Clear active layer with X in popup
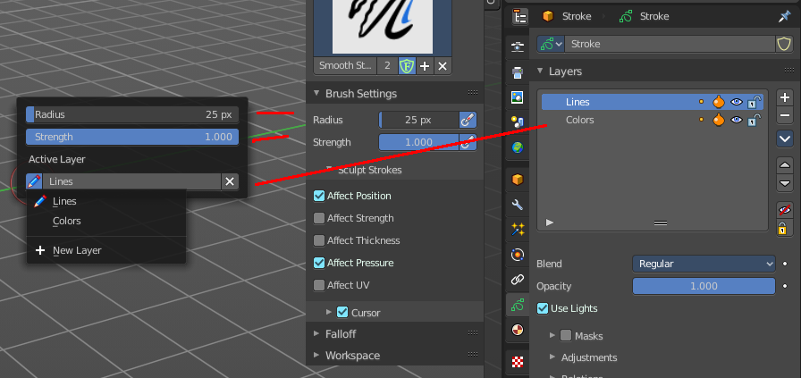The width and height of the screenshot is (801, 378). [x=230, y=181]
